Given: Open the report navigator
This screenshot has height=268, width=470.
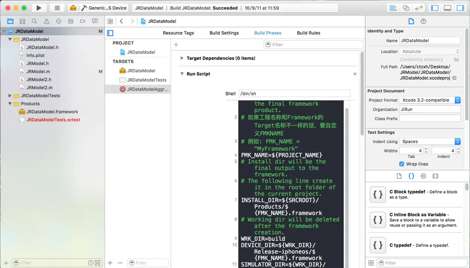Looking at the screenshot, I should point(95,21).
